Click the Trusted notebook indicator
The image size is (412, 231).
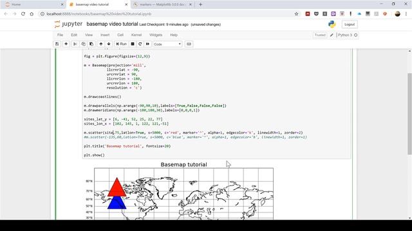(320, 35)
